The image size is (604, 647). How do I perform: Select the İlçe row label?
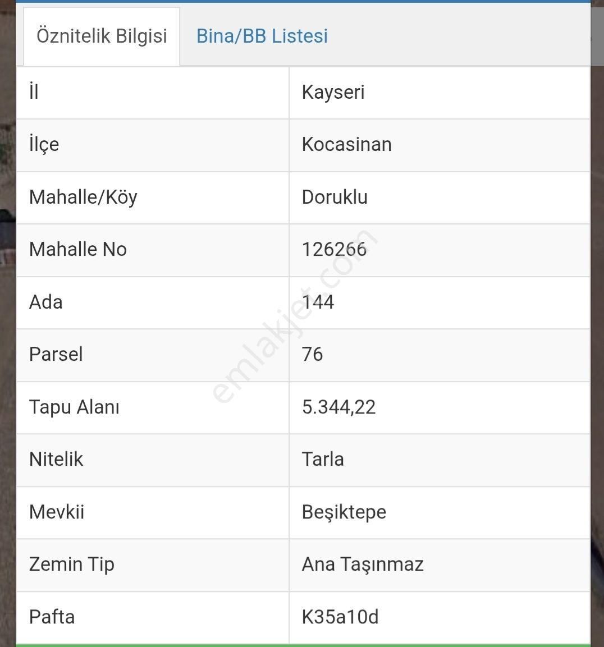[x=44, y=144]
